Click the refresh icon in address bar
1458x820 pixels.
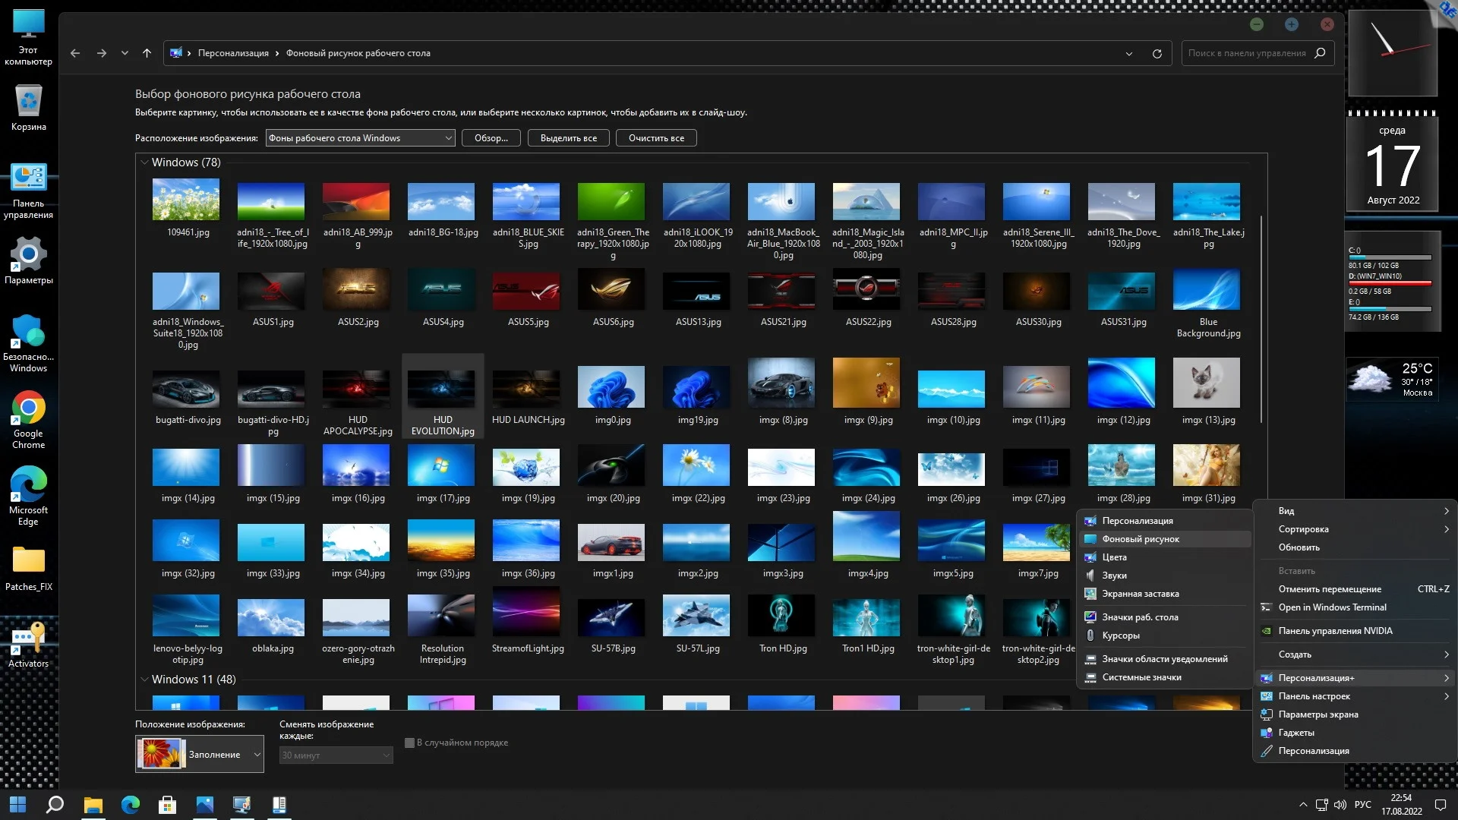(x=1157, y=53)
